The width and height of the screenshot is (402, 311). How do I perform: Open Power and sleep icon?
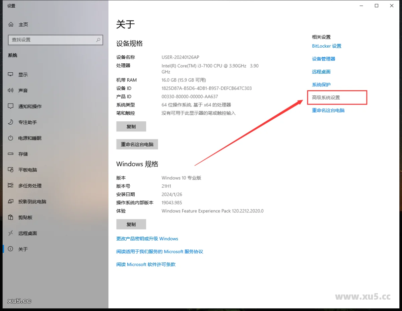tap(11, 138)
